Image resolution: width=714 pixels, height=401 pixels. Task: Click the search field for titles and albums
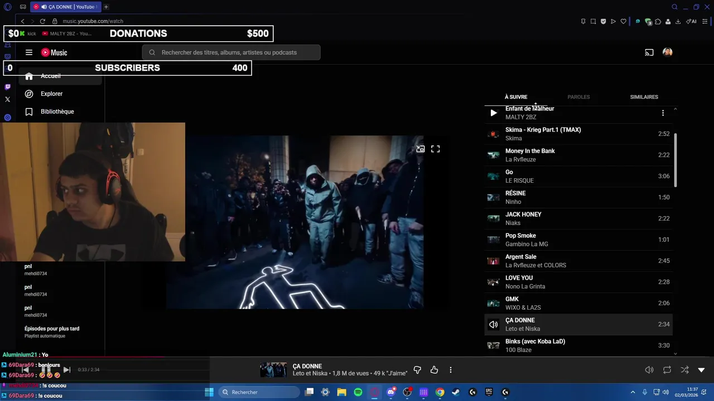point(231,52)
